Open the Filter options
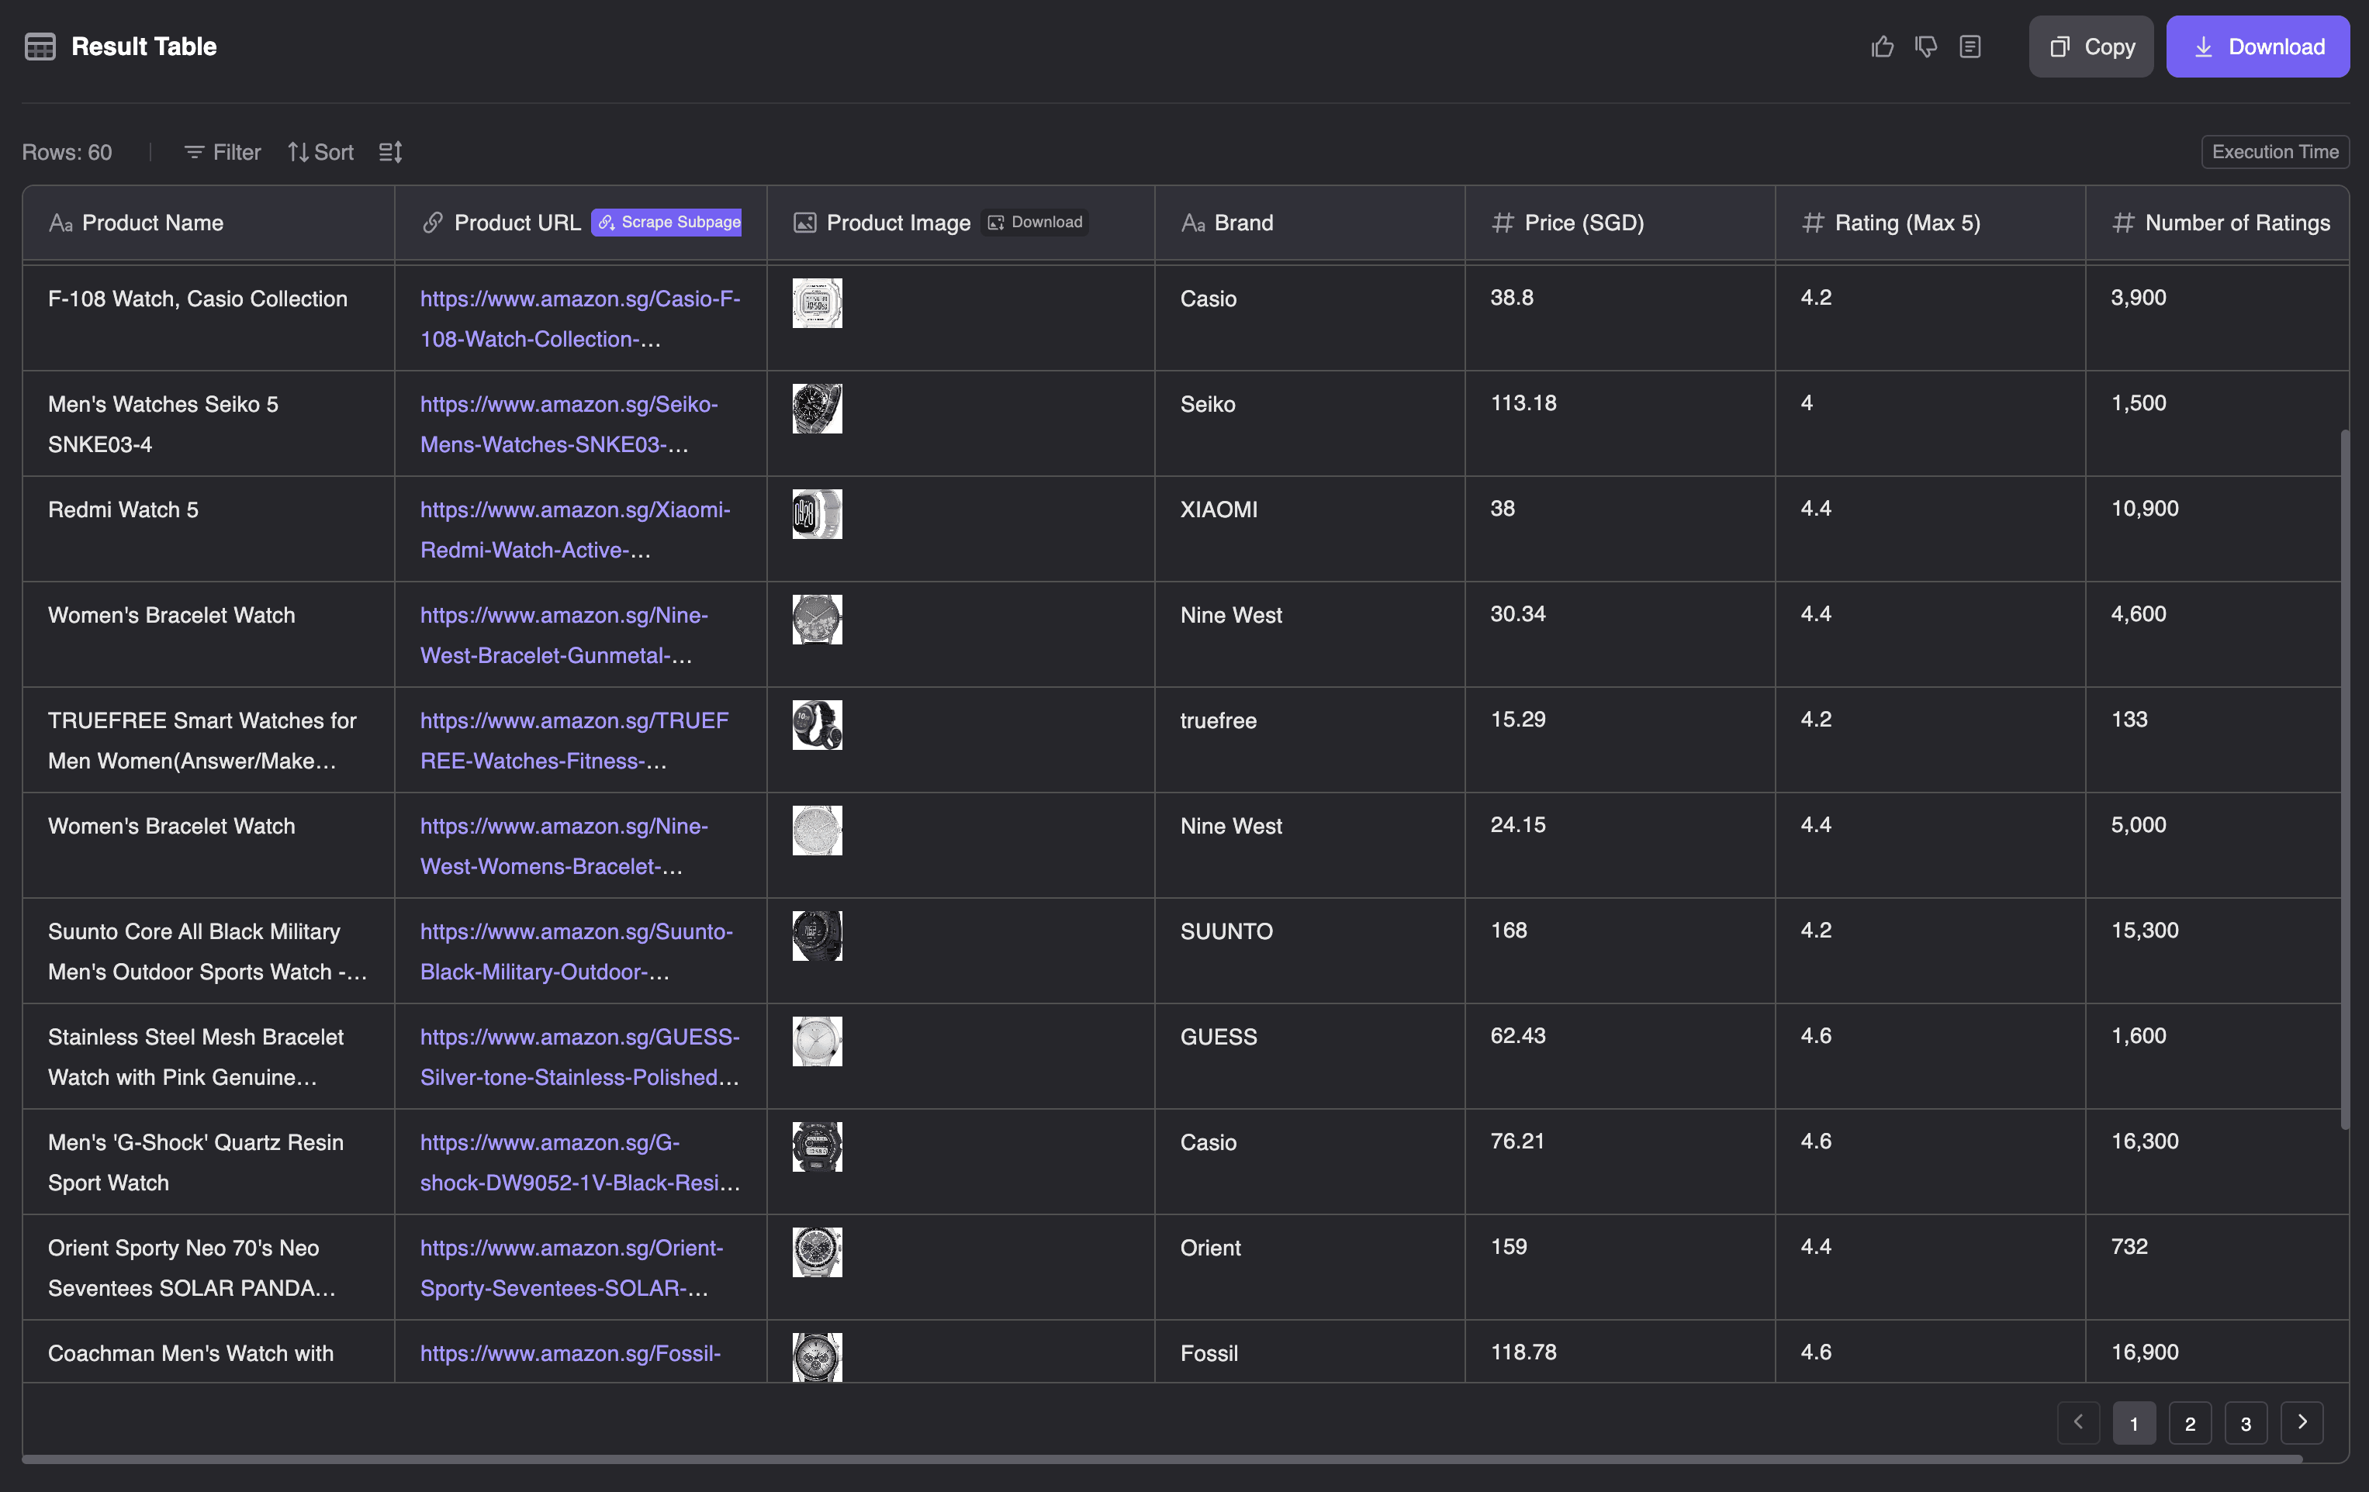Screen dimensions: 2369x1492 click(x=221, y=151)
